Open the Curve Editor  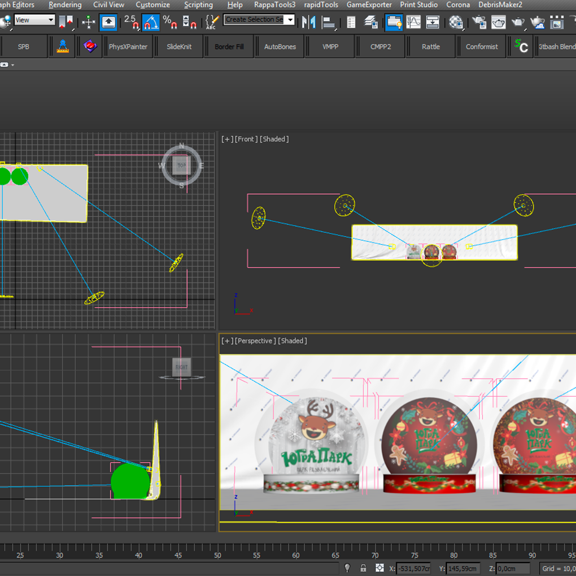point(413,22)
